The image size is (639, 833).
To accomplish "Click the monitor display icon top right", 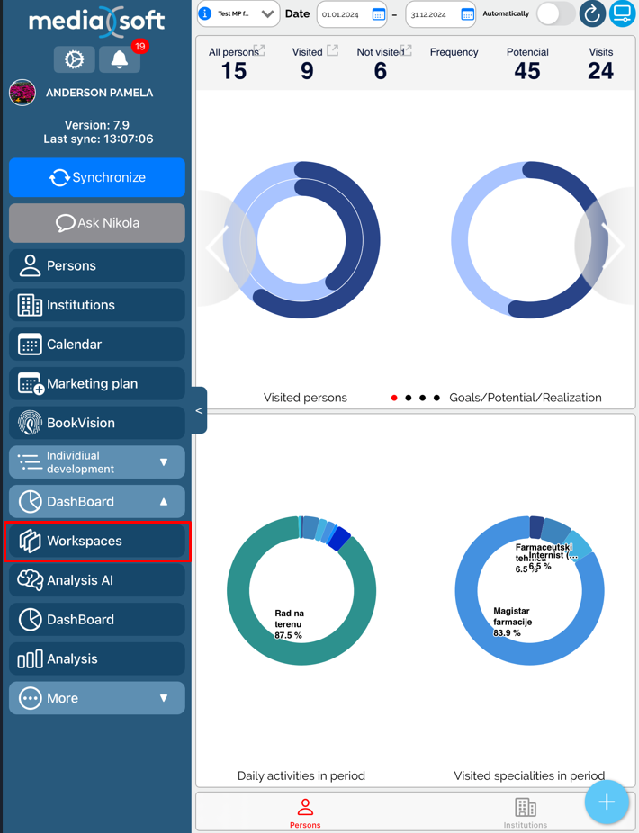I will click(x=622, y=14).
